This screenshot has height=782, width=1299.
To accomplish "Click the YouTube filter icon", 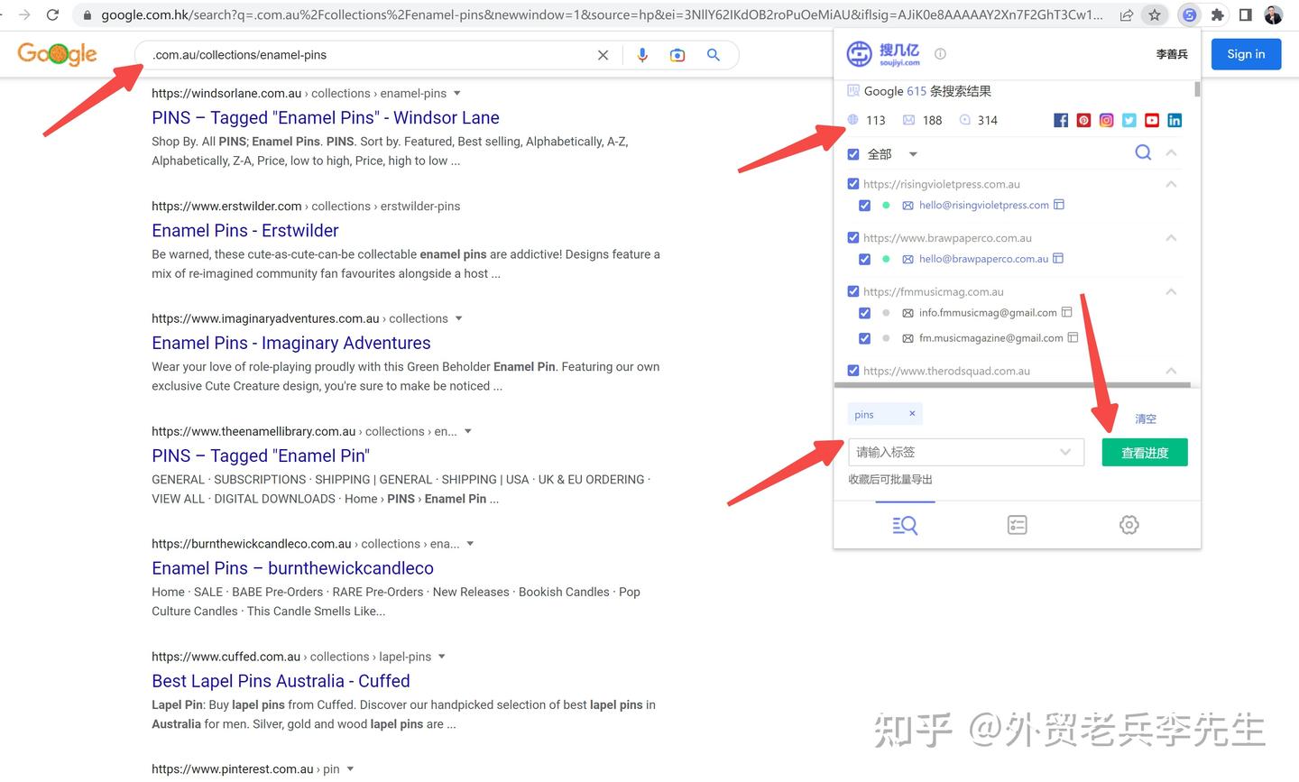I will [x=1151, y=120].
